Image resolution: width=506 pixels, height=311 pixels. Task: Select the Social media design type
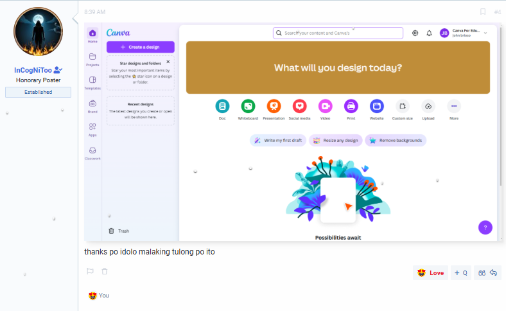point(299,109)
